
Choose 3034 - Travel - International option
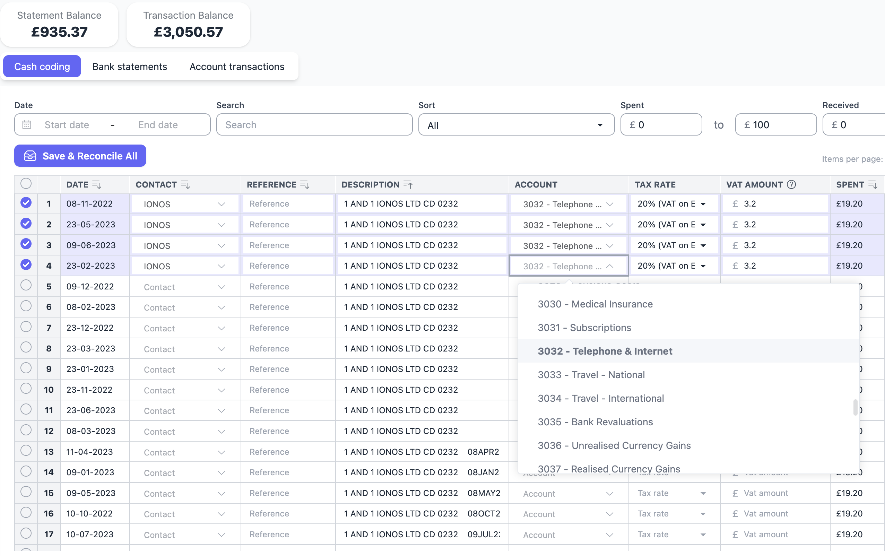pyautogui.click(x=688, y=398)
